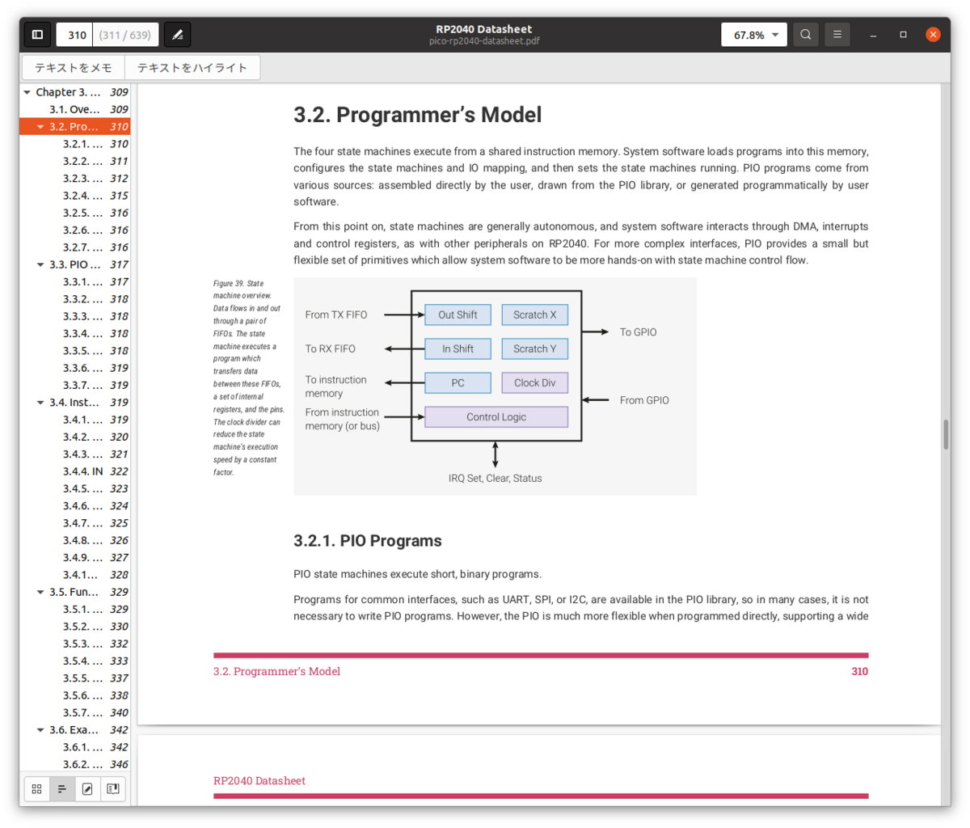Image resolution: width=970 pixels, height=828 pixels.
Task: Switch sidebar to bookmarks view
Action: click(x=113, y=788)
